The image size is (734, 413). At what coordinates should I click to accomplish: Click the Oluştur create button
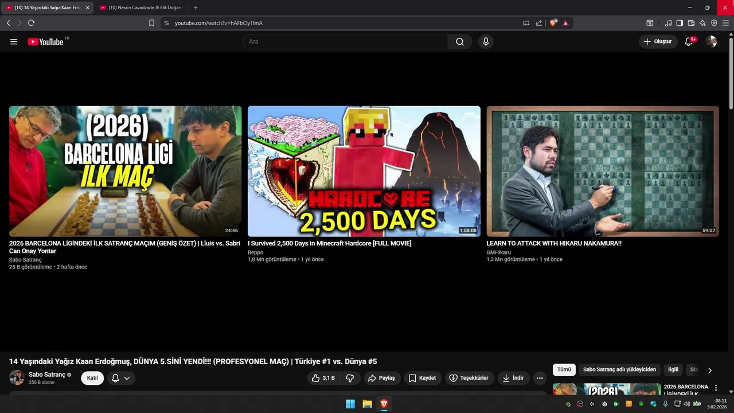tap(657, 41)
